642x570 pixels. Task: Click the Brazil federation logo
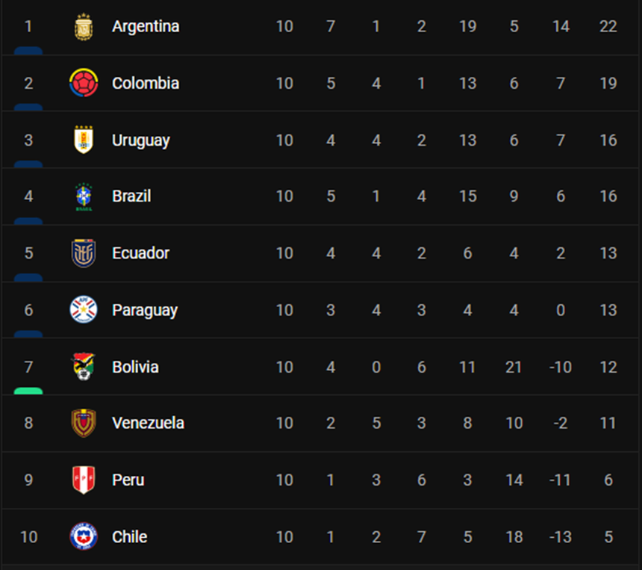click(x=83, y=196)
